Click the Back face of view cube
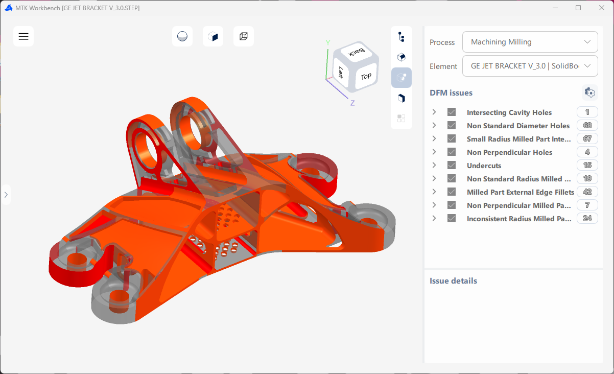The image size is (614, 374). [357, 52]
